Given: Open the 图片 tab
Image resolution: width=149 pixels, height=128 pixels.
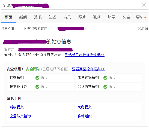Looking at the screenshot, I should point(82,17).
